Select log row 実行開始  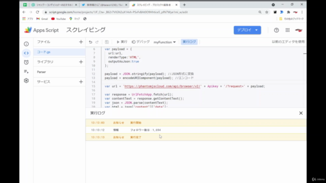(196, 123)
